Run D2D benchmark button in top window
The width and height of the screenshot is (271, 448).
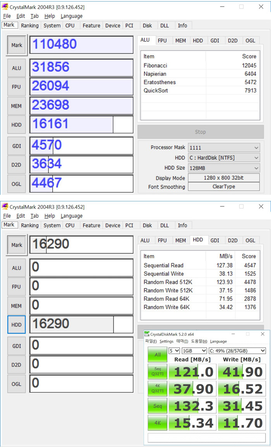[x=16, y=165]
